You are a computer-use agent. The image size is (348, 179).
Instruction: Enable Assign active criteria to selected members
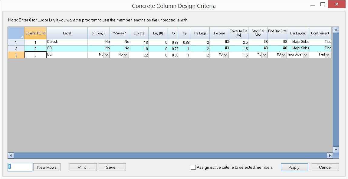tap(193, 167)
